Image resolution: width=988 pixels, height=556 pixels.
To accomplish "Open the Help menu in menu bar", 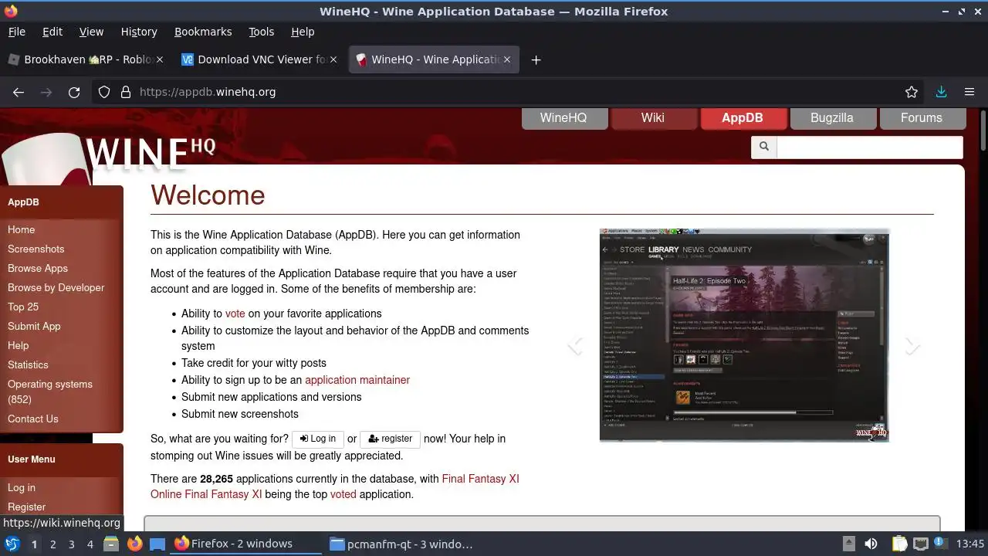I will tap(303, 32).
